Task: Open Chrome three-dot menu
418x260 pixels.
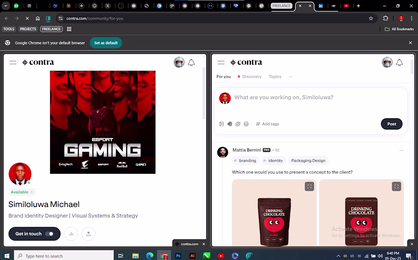Action: tap(412, 18)
